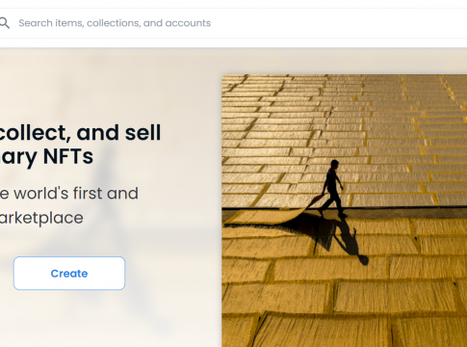Click the magnifying glass search icon
The image size is (467, 347).
click(4, 23)
